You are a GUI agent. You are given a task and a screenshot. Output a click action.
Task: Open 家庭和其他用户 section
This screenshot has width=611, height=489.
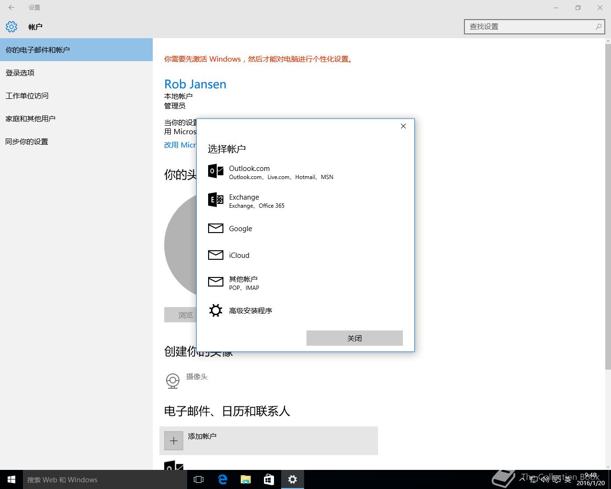(x=76, y=118)
